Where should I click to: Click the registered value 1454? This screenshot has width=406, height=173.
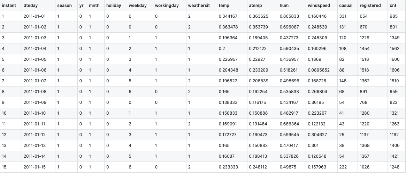365,49
